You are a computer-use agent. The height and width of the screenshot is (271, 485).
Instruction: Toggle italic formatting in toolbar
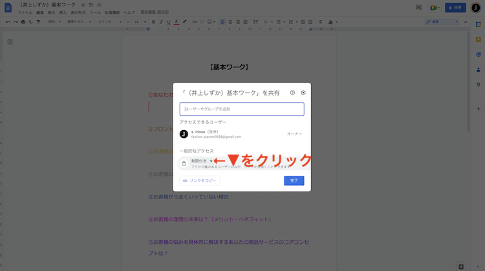click(161, 21)
